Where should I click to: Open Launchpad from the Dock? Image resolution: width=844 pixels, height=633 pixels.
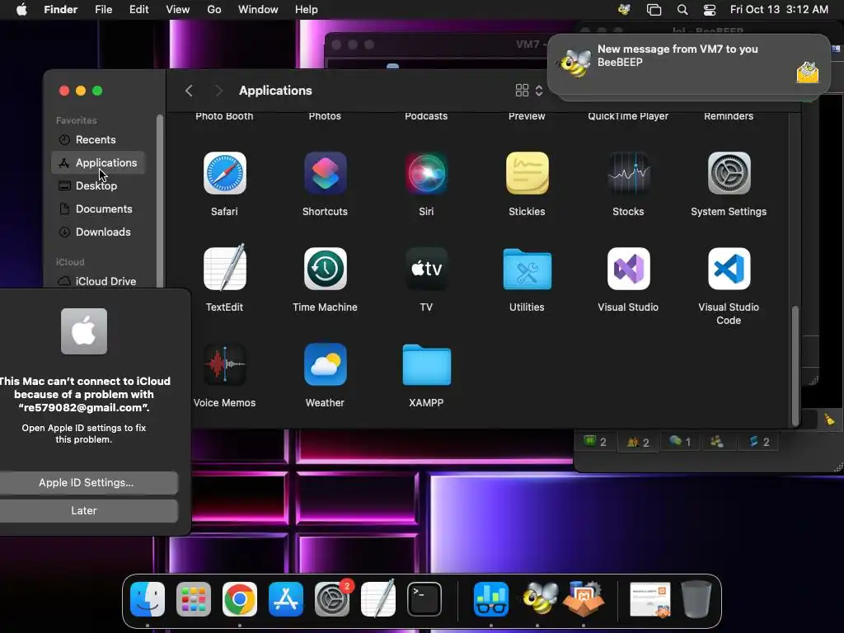(194, 599)
